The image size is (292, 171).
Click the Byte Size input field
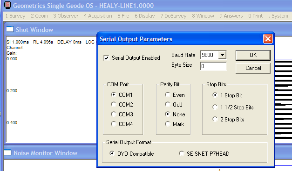[x=213, y=66]
